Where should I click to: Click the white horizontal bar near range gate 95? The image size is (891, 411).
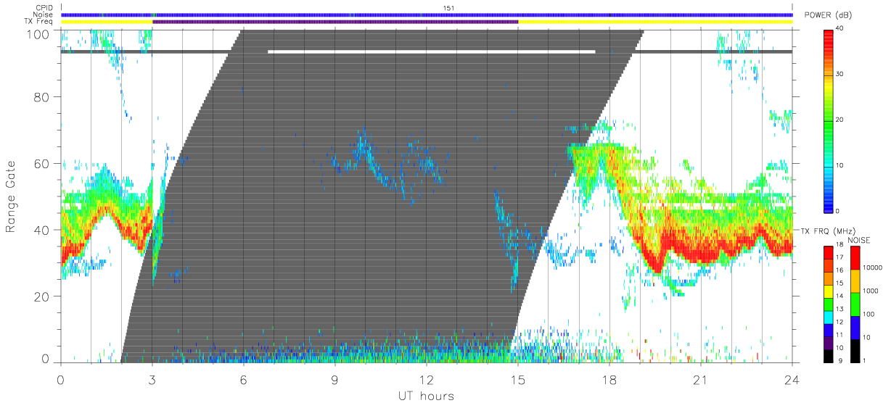click(x=432, y=51)
